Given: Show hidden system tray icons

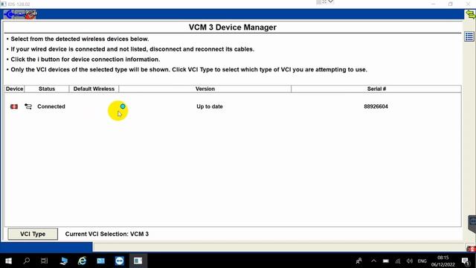Looking at the screenshot, I should [x=373, y=261].
